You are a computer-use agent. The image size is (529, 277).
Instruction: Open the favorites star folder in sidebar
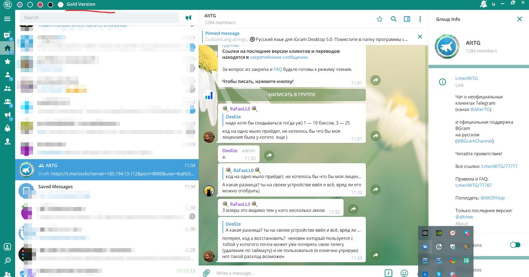(x=7, y=62)
